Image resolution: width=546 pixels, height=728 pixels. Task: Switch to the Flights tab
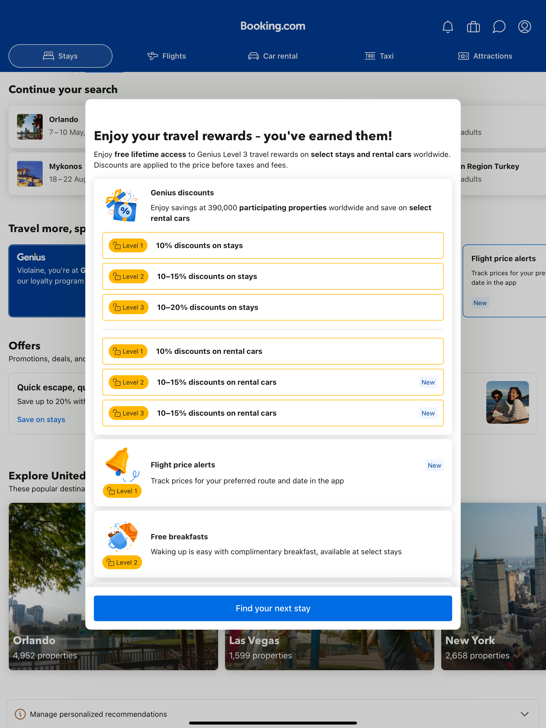[167, 56]
